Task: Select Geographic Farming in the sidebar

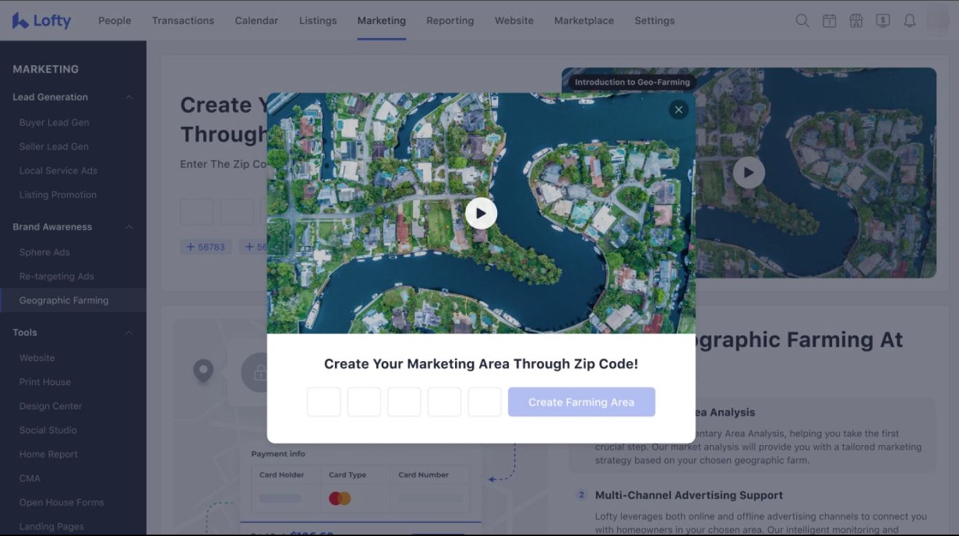Action: pos(63,300)
